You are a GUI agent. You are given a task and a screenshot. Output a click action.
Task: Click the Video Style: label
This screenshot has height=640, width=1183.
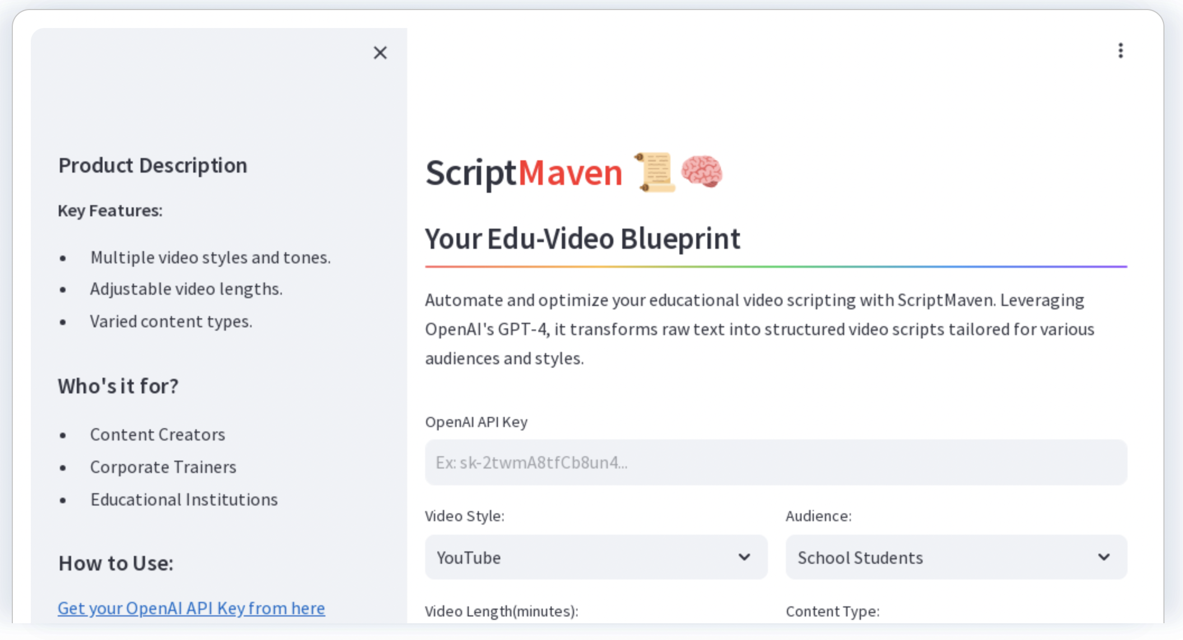465,516
